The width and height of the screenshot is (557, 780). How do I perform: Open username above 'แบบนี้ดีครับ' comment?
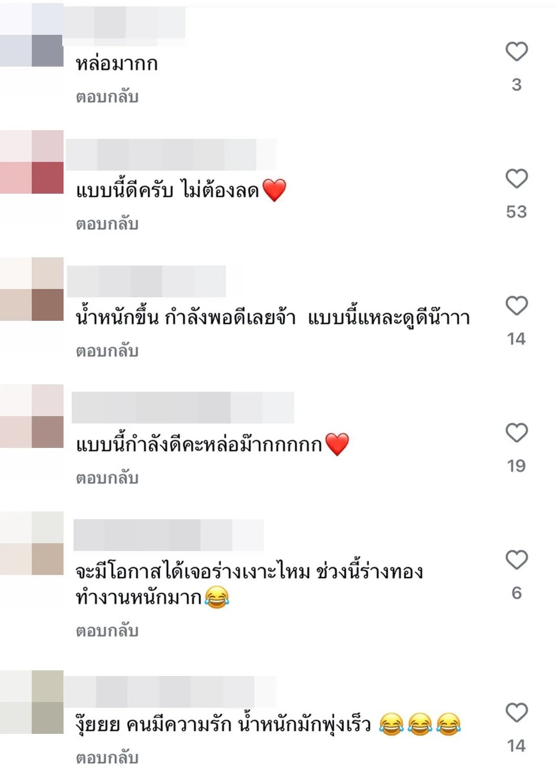(171, 155)
